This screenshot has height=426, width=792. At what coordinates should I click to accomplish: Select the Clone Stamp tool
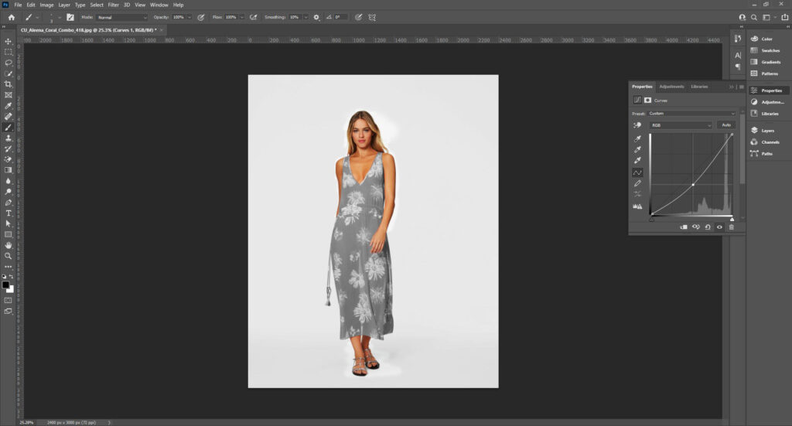pyautogui.click(x=8, y=138)
